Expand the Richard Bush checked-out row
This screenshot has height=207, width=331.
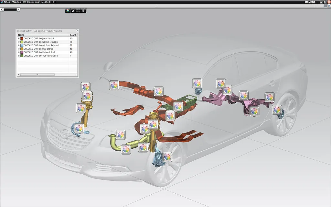19,52
